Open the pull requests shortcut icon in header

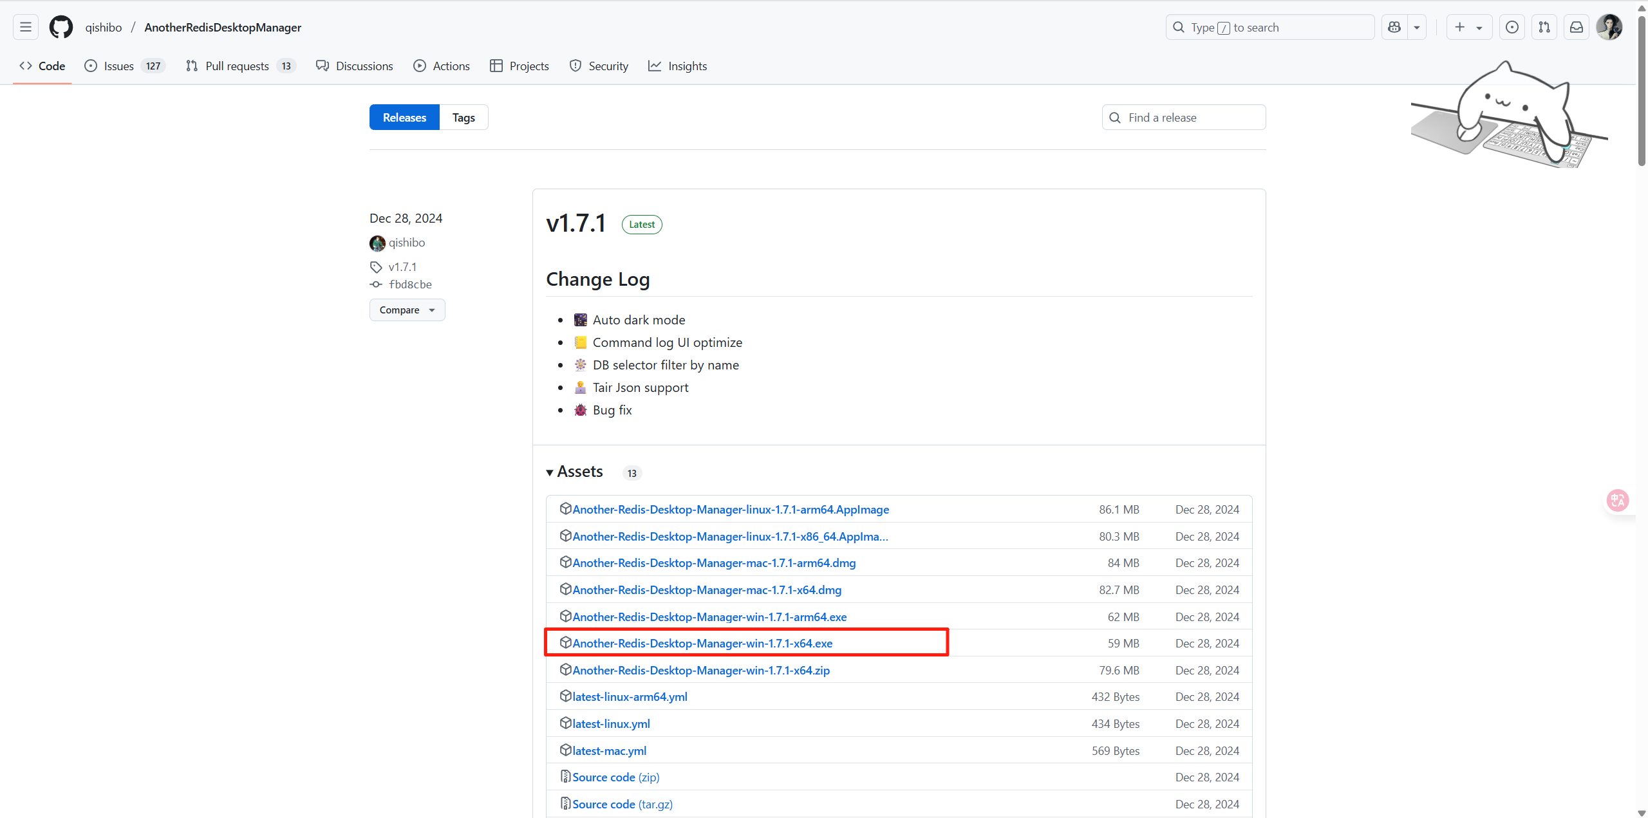click(1544, 27)
